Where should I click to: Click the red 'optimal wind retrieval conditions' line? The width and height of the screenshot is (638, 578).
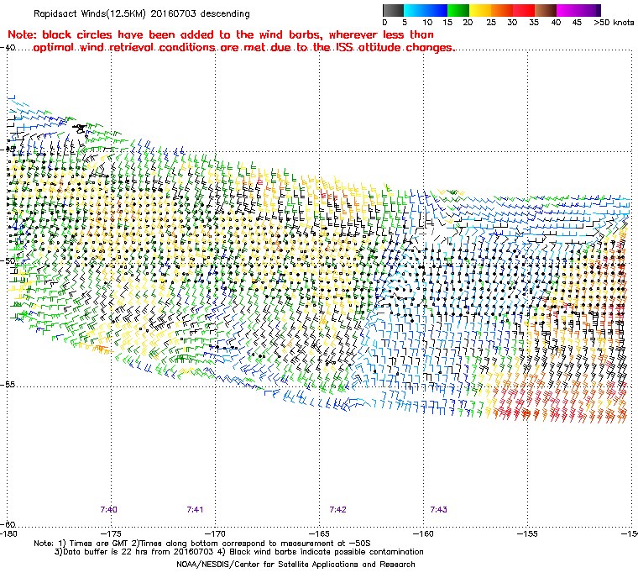click(243, 48)
